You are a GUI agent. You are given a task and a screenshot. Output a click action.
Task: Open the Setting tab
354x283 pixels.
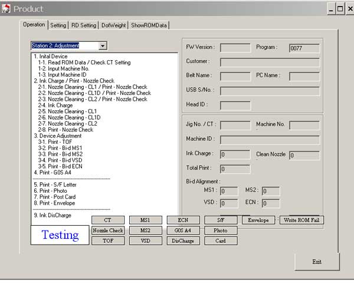(58, 25)
